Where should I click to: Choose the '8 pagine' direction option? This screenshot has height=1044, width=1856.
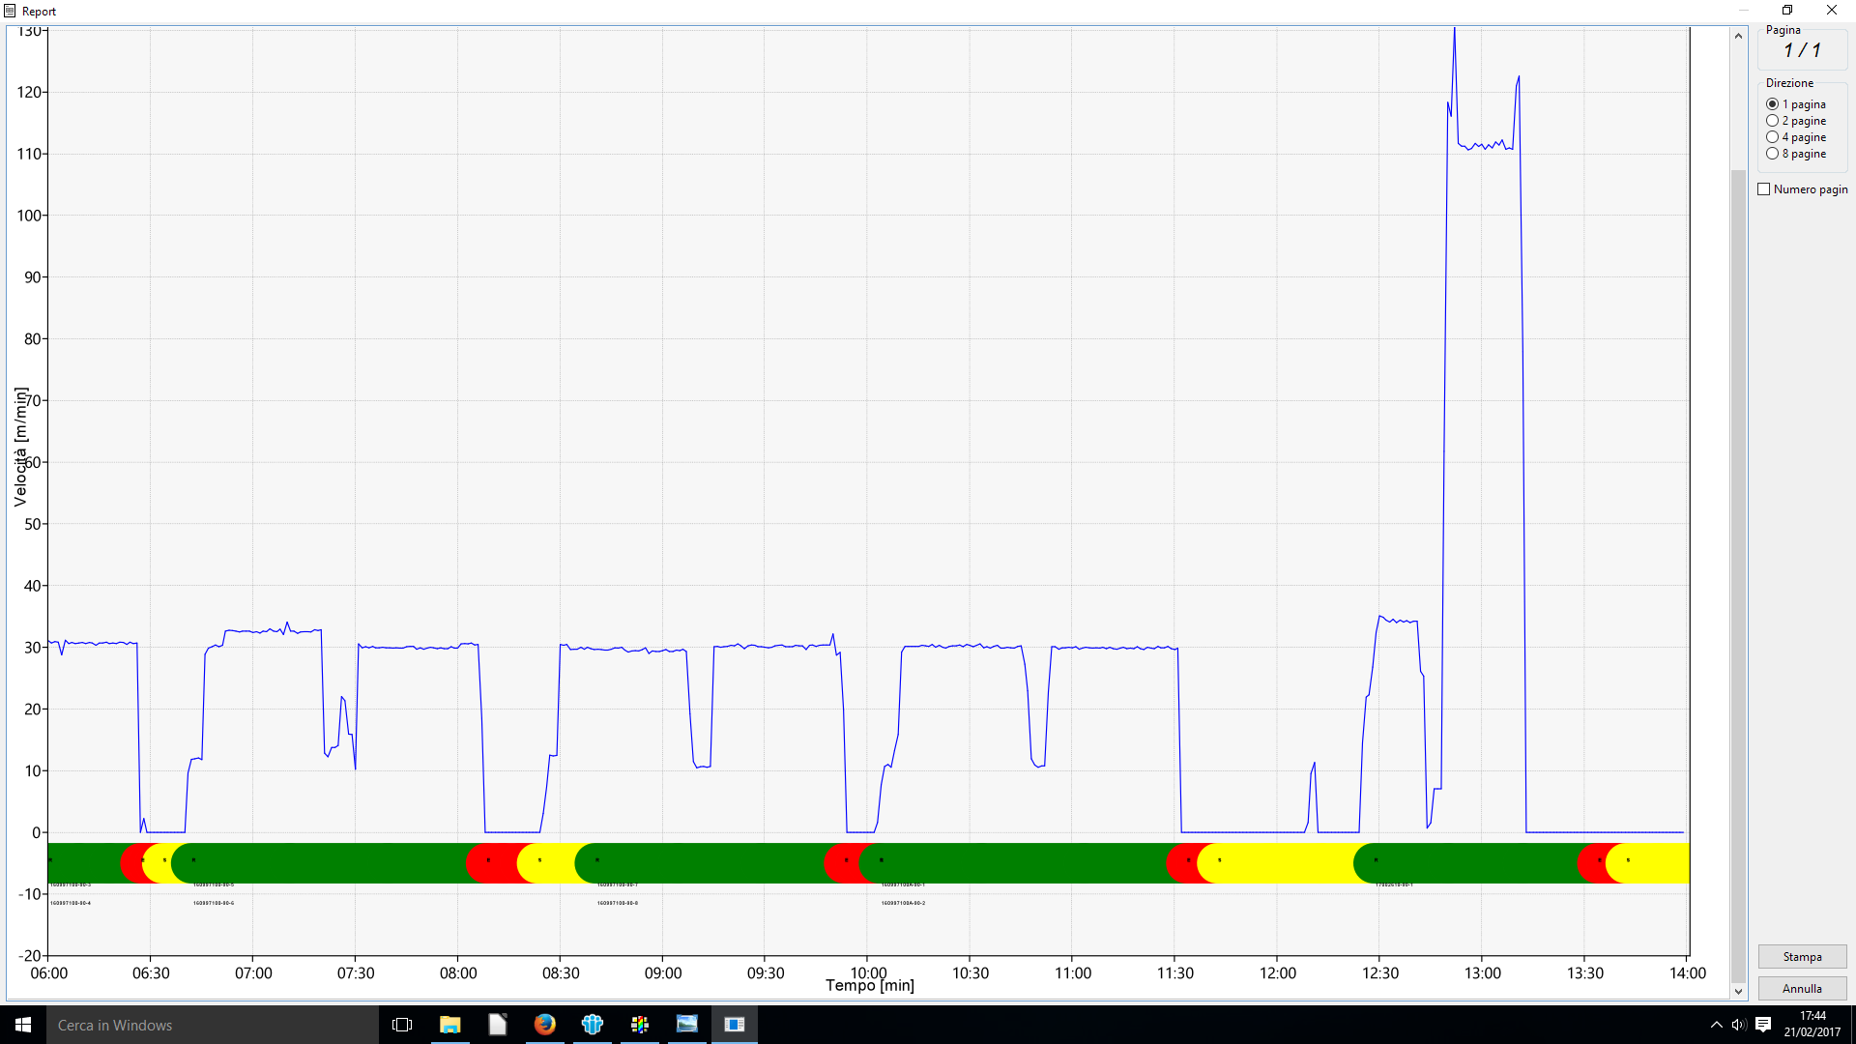point(1796,154)
